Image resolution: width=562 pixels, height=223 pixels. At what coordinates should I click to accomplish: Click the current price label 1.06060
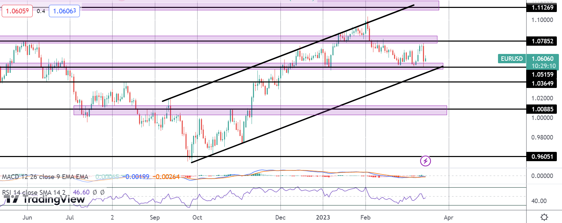point(542,59)
